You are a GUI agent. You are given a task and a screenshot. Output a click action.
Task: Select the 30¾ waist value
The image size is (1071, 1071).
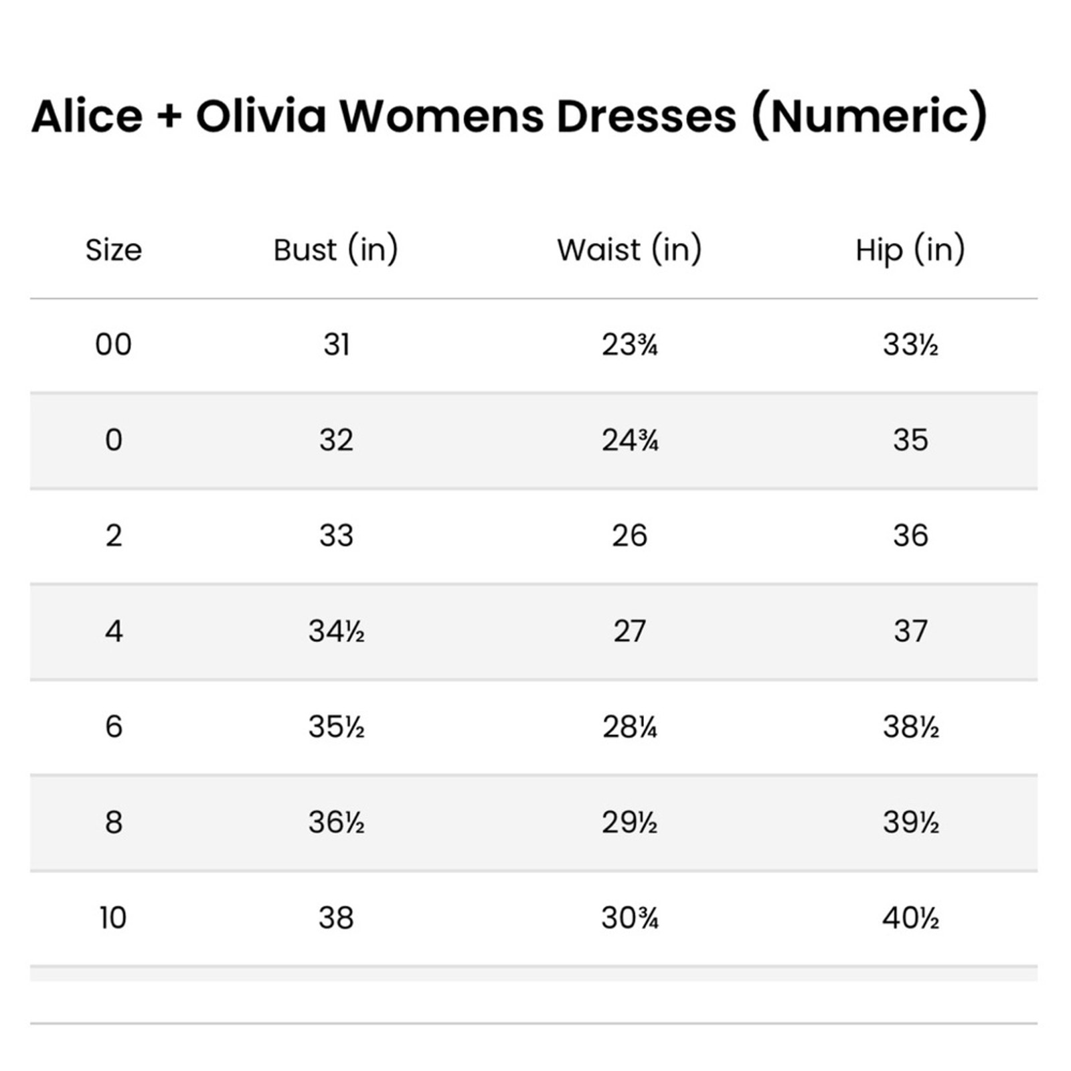click(x=630, y=918)
